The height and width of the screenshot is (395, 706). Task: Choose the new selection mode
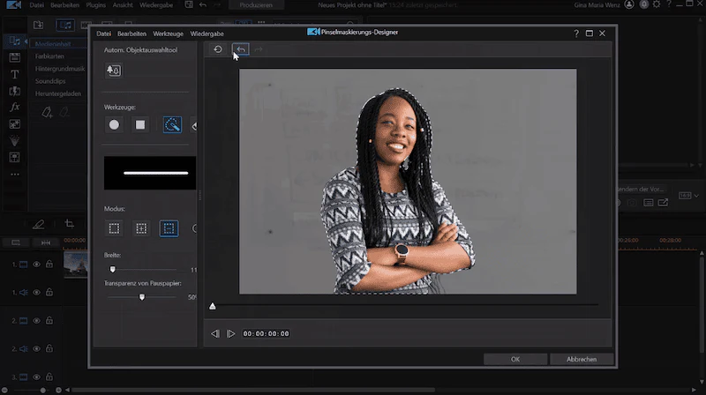pos(115,228)
